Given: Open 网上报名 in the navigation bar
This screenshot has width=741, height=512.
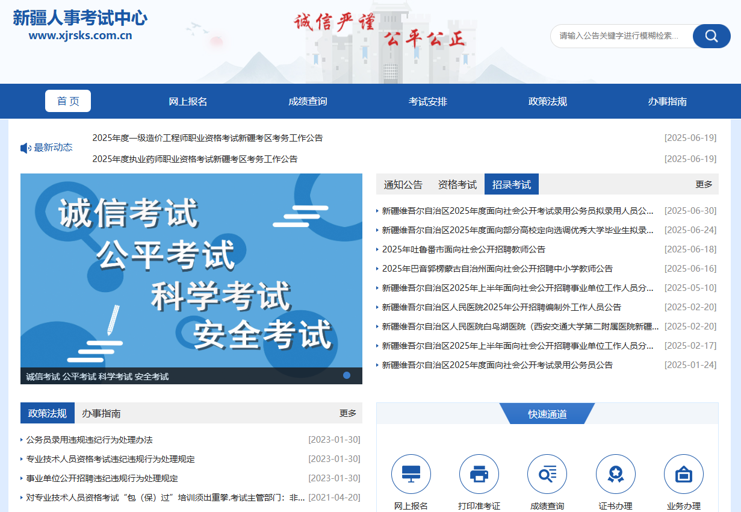Looking at the screenshot, I should [x=188, y=101].
